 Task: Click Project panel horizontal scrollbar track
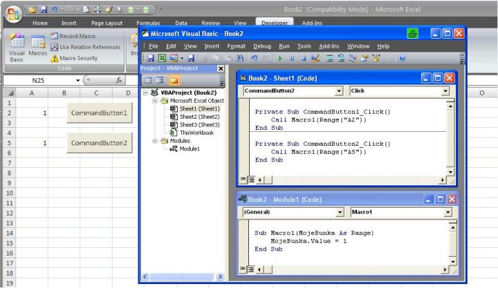pyautogui.click(x=182, y=277)
